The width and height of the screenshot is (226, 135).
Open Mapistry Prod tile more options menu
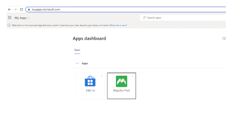point(133,76)
